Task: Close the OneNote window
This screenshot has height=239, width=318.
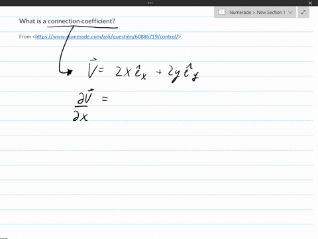Action: point(310,3)
